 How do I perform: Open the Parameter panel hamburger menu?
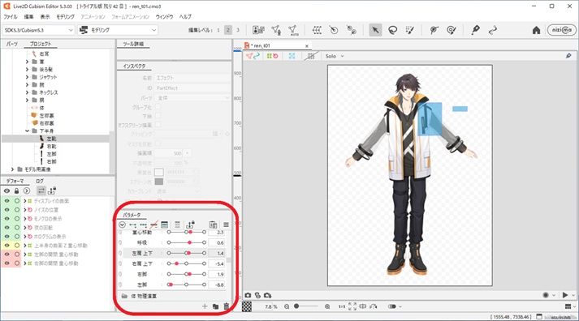click(226, 225)
